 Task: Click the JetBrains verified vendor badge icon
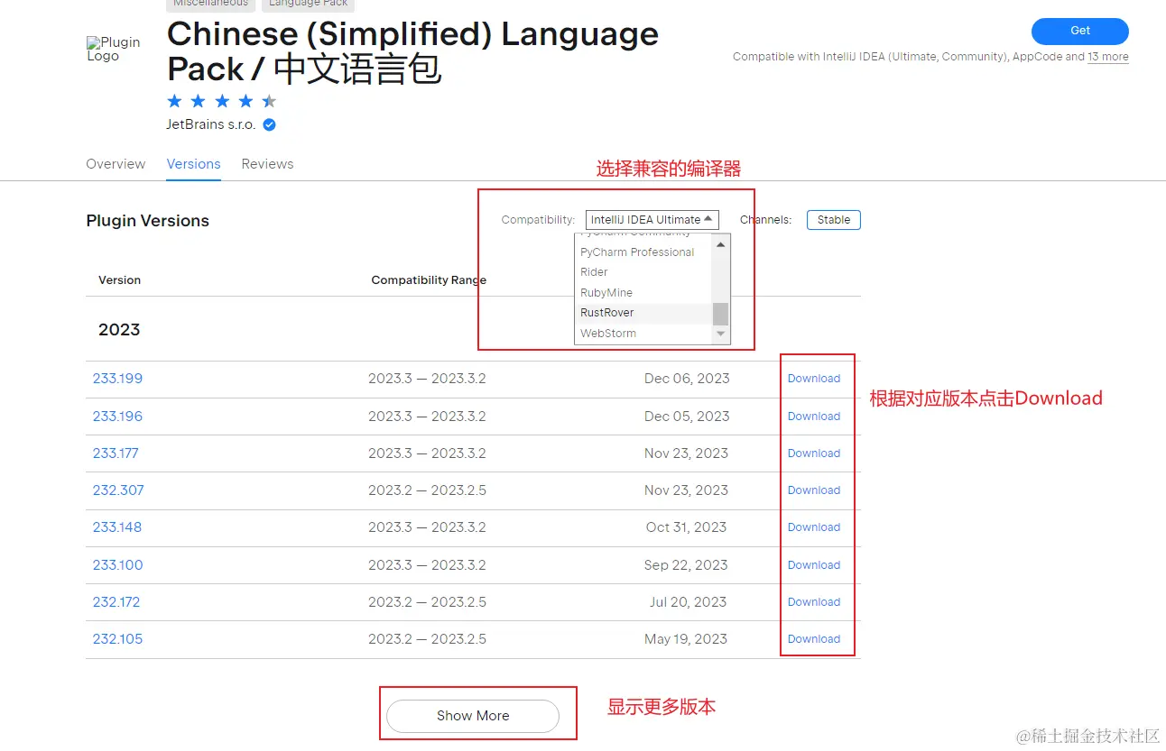269,125
